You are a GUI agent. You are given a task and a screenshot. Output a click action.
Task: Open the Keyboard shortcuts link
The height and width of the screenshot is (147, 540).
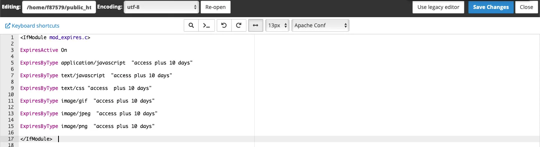click(x=36, y=26)
